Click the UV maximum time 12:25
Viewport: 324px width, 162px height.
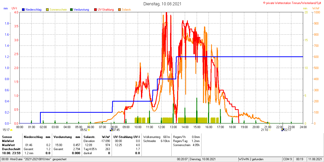(118, 145)
